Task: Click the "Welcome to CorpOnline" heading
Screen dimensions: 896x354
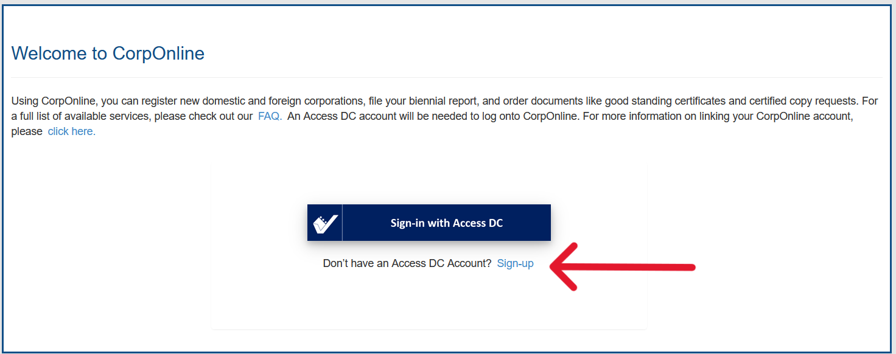Action: pos(108,54)
